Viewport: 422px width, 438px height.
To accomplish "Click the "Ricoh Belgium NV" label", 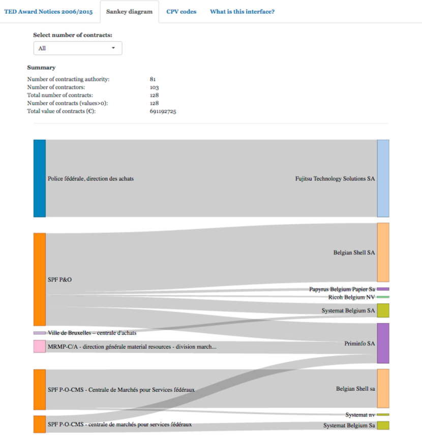I will pos(351,297).
